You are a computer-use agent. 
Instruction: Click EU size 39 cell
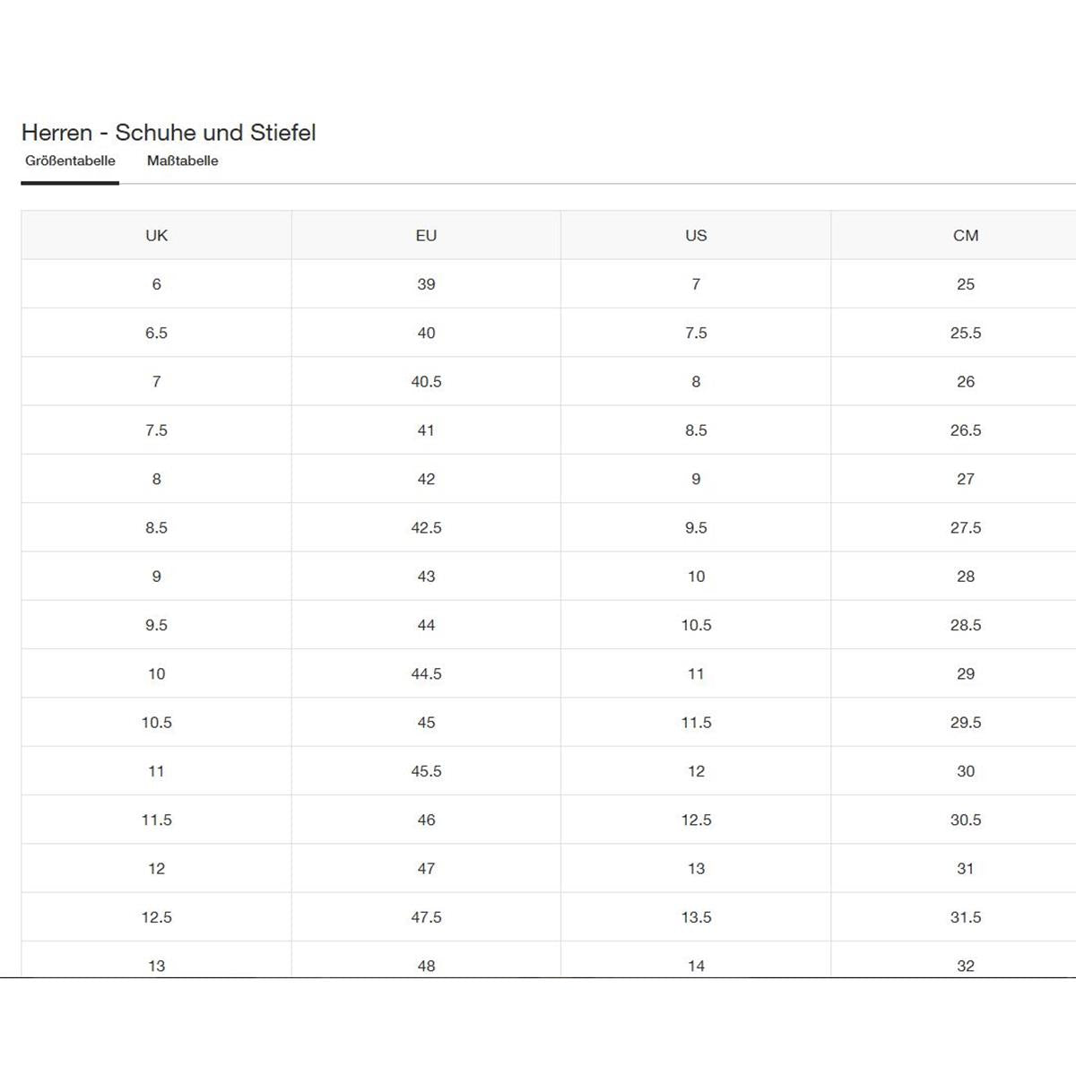(x=426, y=284)
